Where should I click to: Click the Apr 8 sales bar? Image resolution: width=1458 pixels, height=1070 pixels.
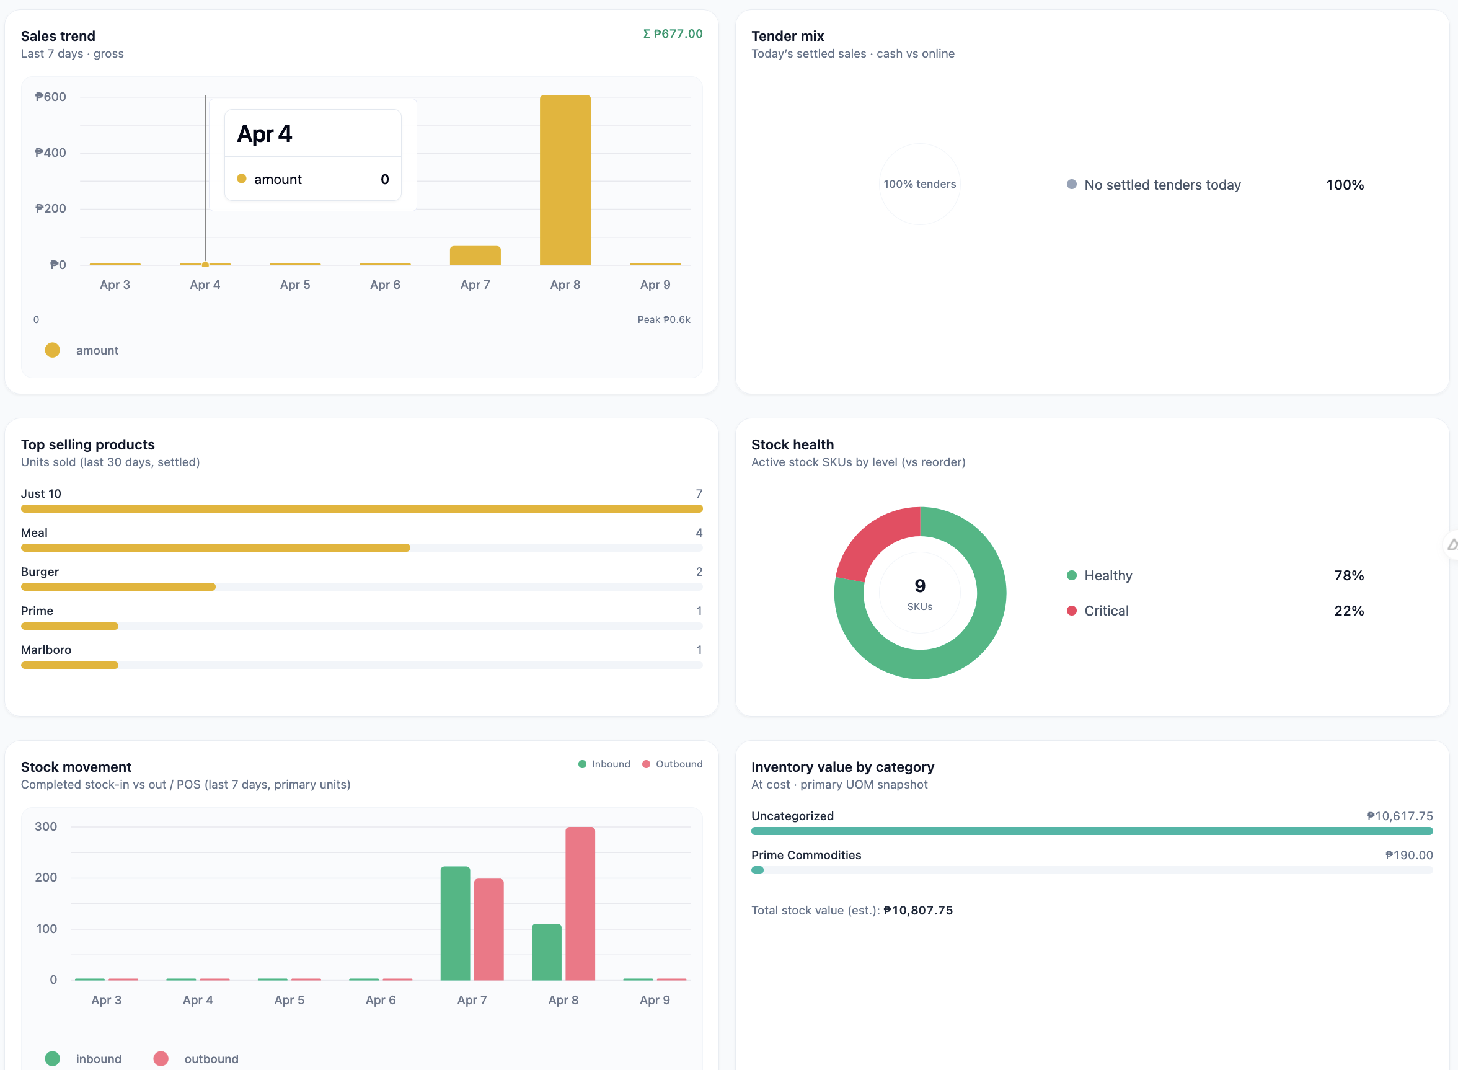point(565,180)
